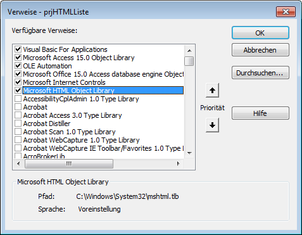The image size is (302, 235).
Task: Click horizontal scrollbar right arrow
Action: [x=179, y=163]
